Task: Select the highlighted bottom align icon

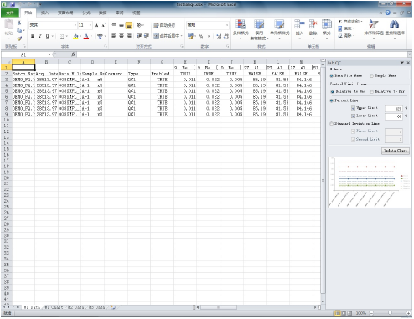Action: pyautogui.click(x=129, y=25)
